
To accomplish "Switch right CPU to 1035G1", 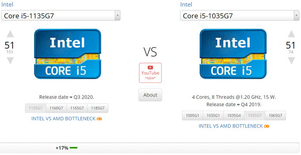I will (213, 115).
